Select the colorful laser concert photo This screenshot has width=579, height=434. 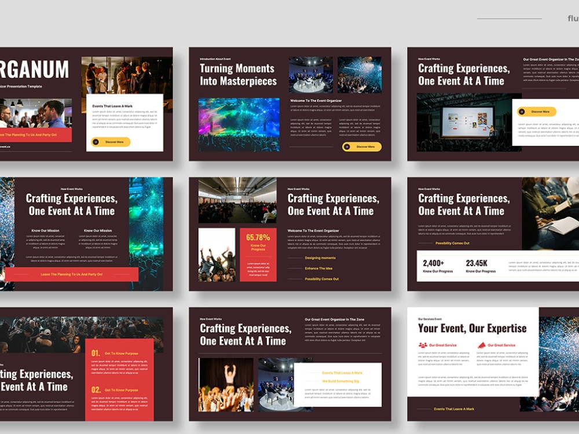tap(239, 124)
